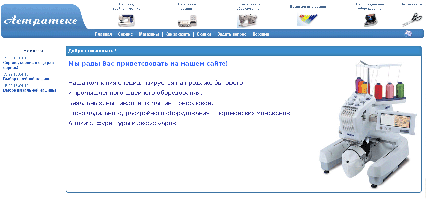
Task: Open Задать вопрос in the navigation bar
Action: click(232, 34)
